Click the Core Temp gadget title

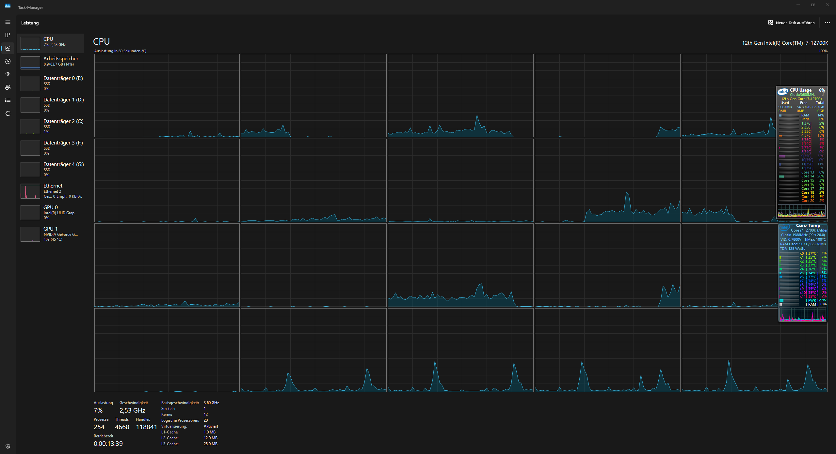[x=808, y=225]
